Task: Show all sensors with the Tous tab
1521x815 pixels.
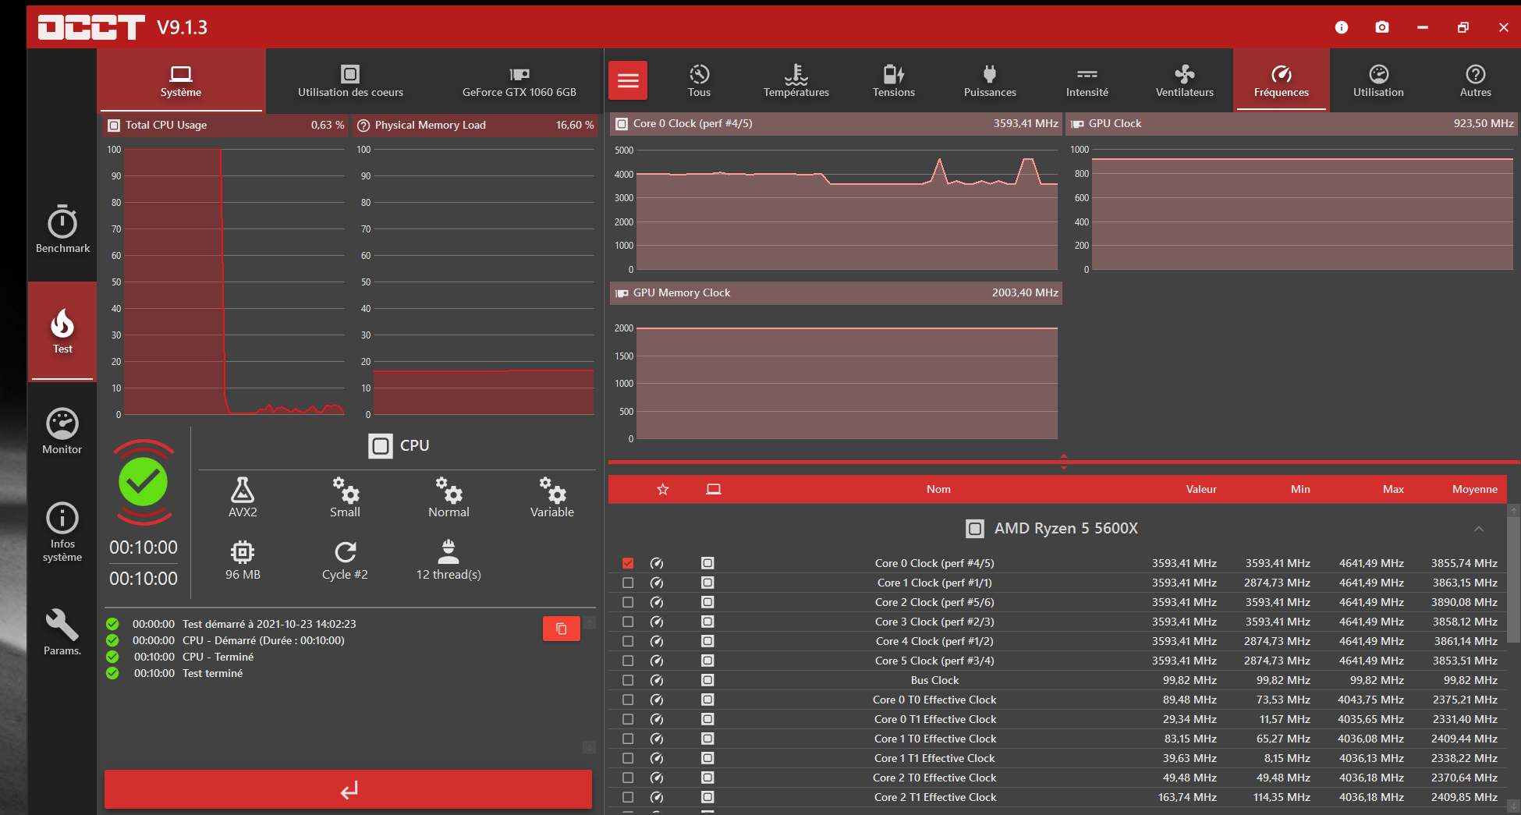Action: coord(700,80)
